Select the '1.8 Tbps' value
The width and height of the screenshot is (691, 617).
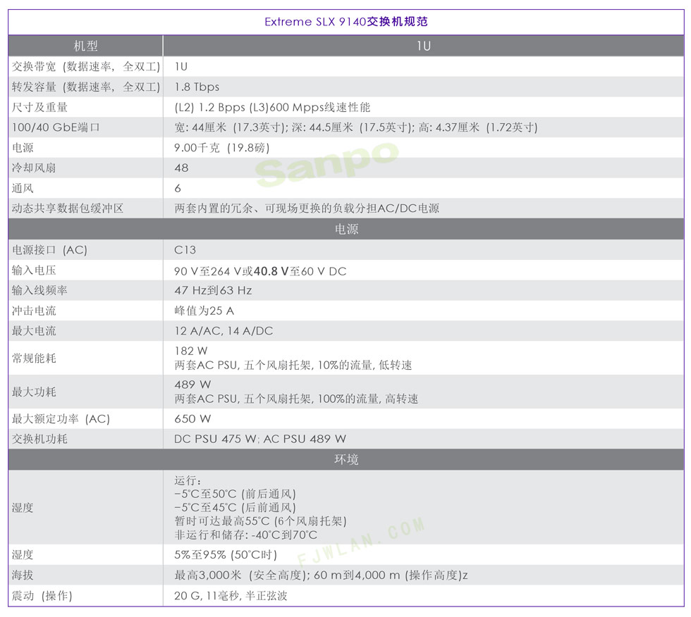coord(197,87)
